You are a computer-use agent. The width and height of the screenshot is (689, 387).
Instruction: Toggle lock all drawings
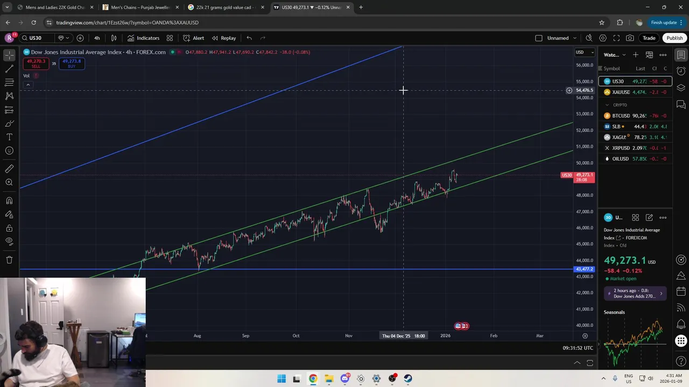9,228
